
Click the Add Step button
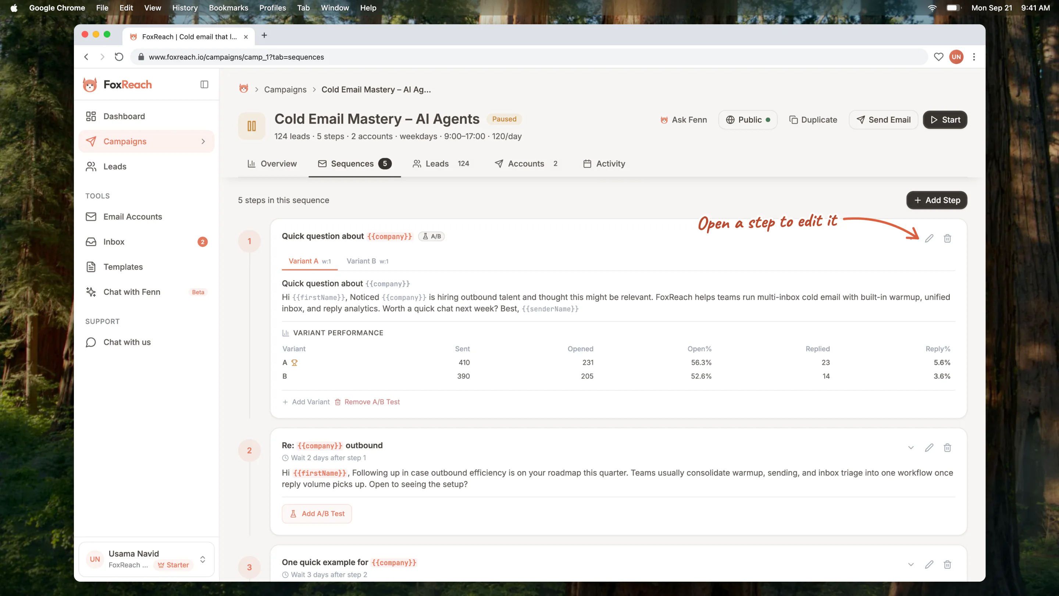(x=937, y=200)
